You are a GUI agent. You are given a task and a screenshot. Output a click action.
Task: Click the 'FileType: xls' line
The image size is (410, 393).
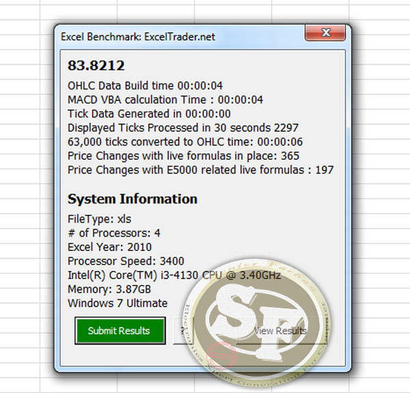pos(99,219)
